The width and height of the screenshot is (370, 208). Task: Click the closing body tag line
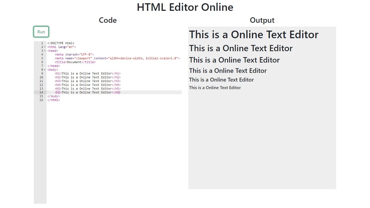[53, 96]
